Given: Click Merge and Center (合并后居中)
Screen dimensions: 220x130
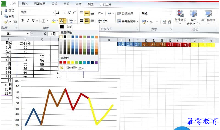Looking at the screenshot, I should point(126,21).
